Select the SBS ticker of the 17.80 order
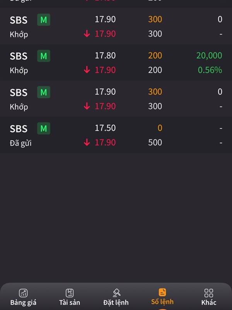This screenshot has width=232, height=310. click(19, 56)
